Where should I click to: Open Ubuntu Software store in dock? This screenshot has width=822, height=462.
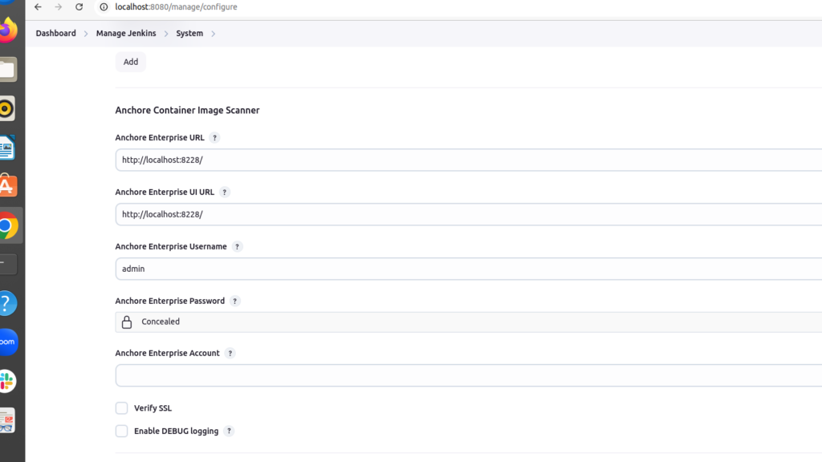coord(7,186)
